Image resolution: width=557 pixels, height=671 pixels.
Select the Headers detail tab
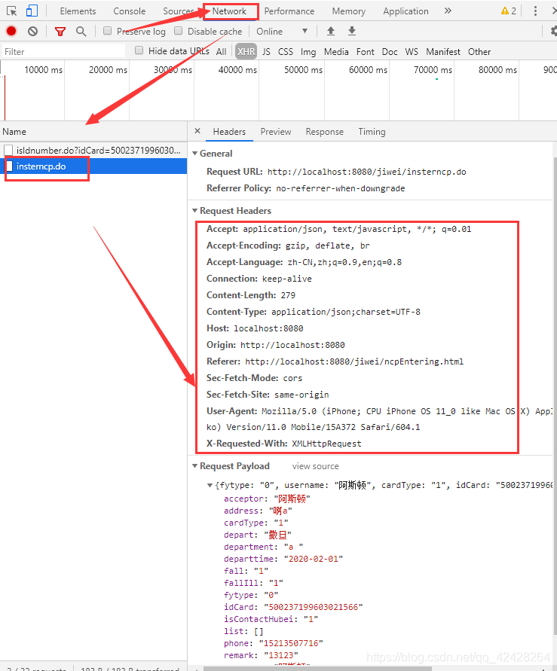[229, 132]
